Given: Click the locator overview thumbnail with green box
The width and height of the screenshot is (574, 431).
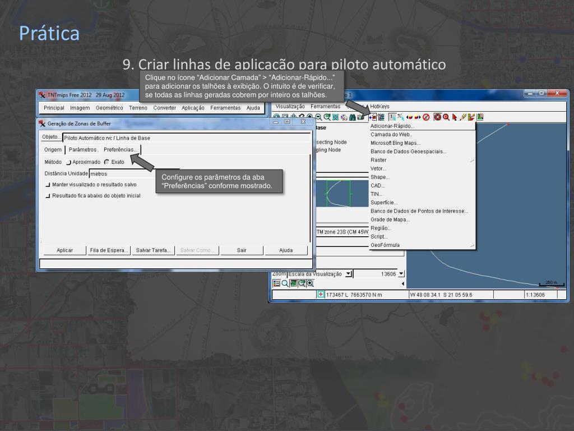Looking at the screenshot, I should 342,194.
